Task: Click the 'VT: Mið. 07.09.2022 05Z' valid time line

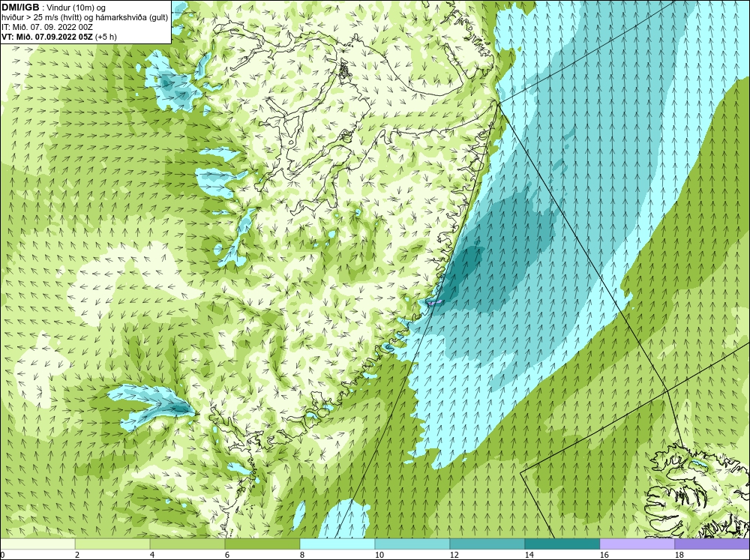Action: click(x=47, y=37)
